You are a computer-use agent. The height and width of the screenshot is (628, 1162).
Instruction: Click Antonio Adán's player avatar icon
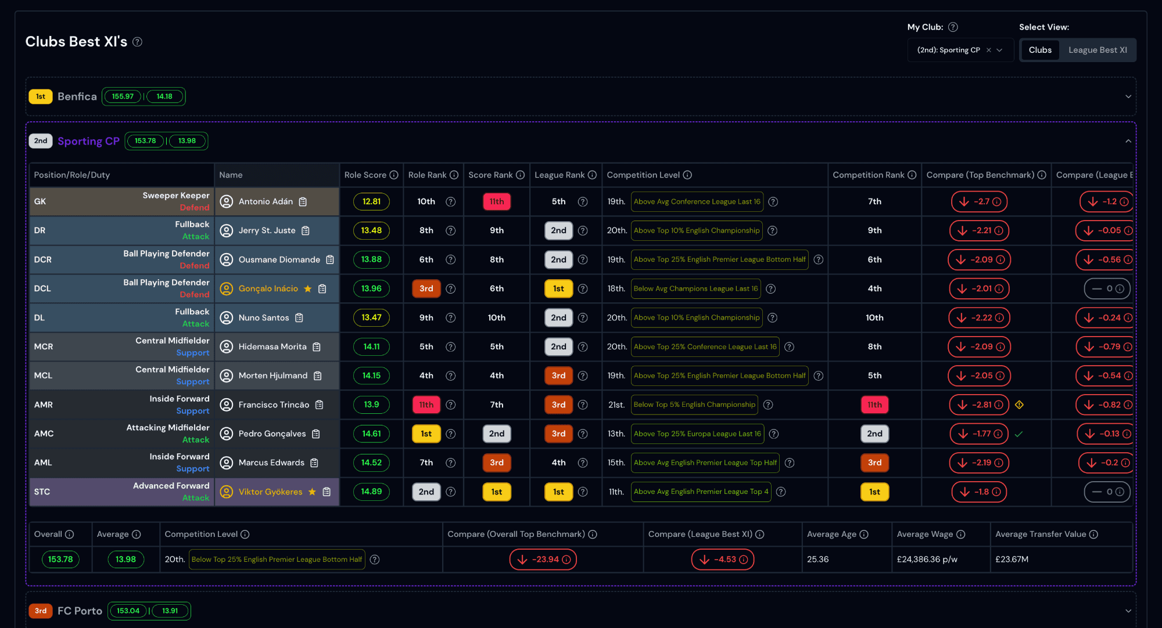pyautogui.click(x=227, y=201)
